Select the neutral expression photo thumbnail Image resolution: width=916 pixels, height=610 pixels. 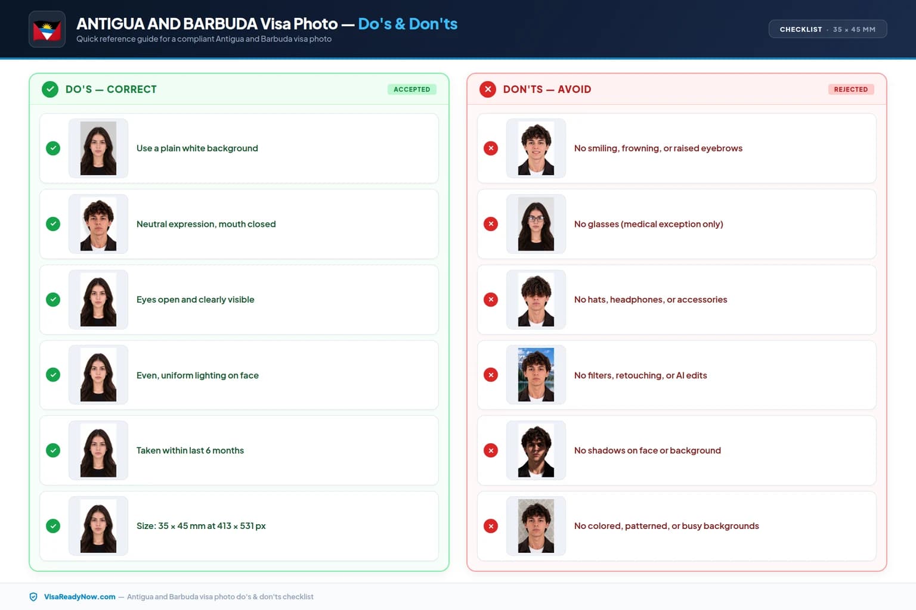tap(98, 224)
